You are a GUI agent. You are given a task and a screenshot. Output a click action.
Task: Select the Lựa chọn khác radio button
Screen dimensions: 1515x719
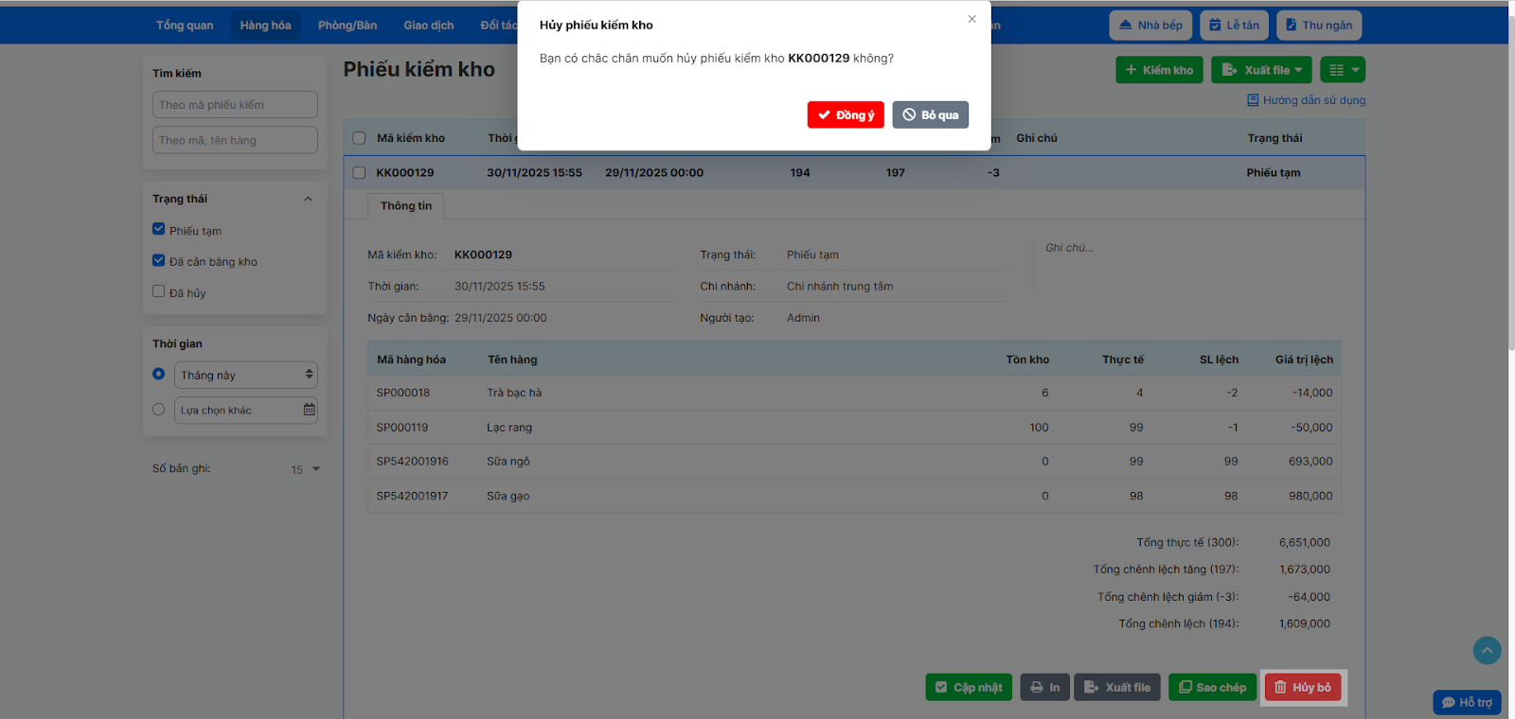[158, 410]
